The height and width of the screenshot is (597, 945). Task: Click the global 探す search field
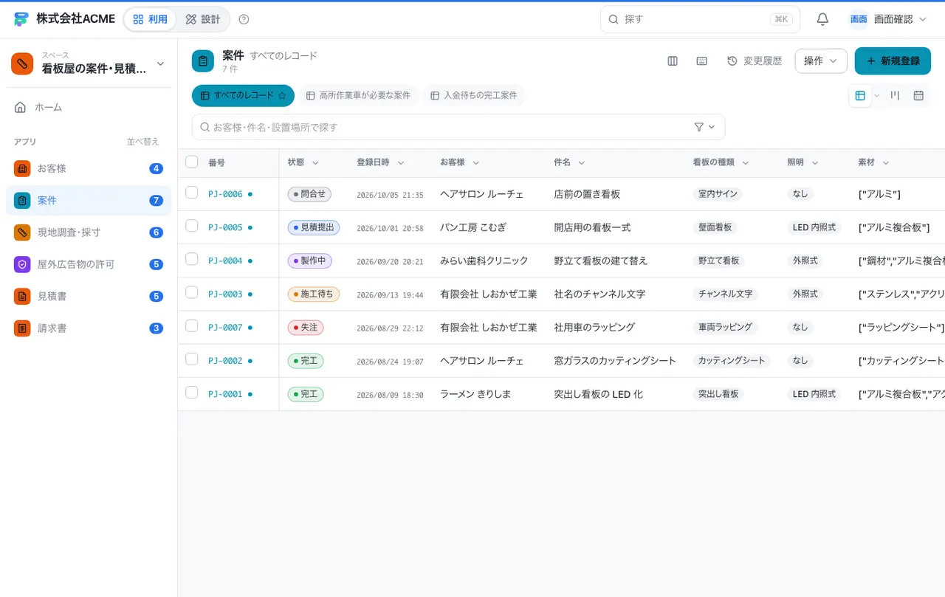click(x=700, y=19)
